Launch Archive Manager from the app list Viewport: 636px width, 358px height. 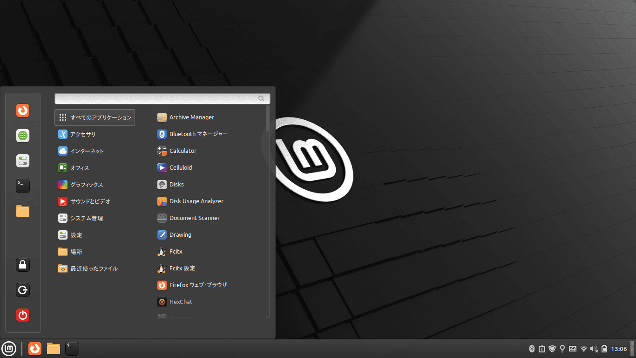(210, 117)
